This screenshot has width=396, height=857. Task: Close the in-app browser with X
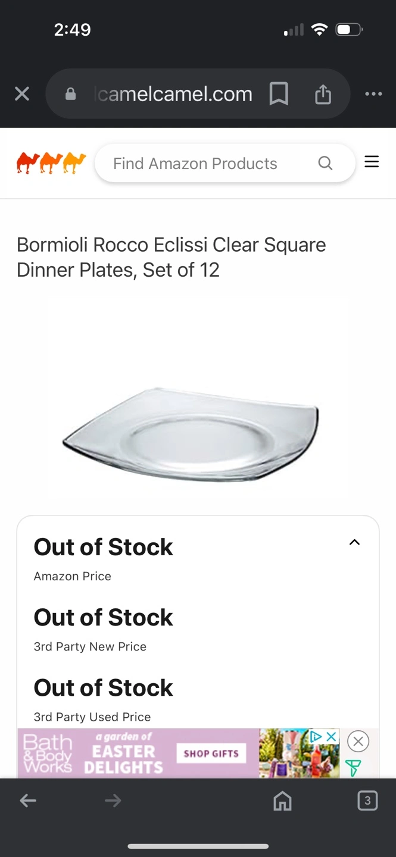[22, 93]
